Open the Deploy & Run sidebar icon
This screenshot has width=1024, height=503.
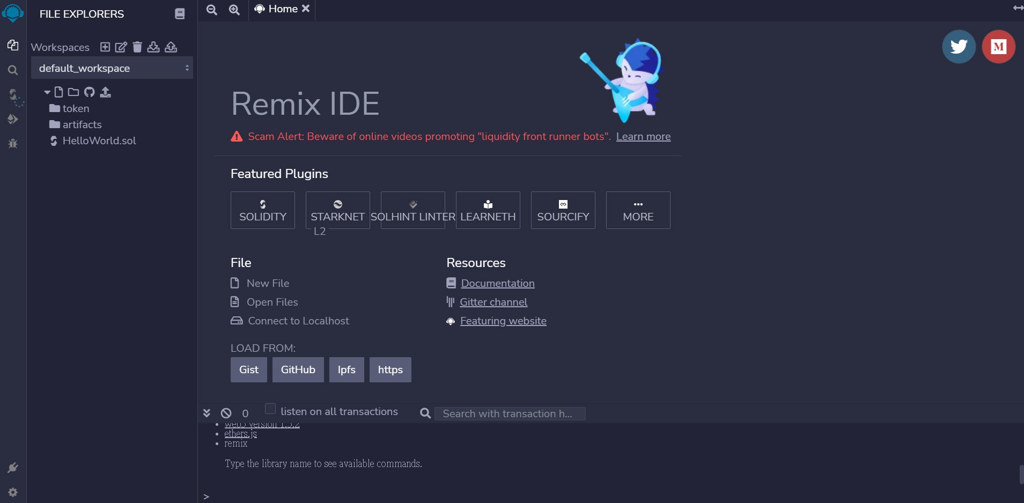click(x=13, y=119)
